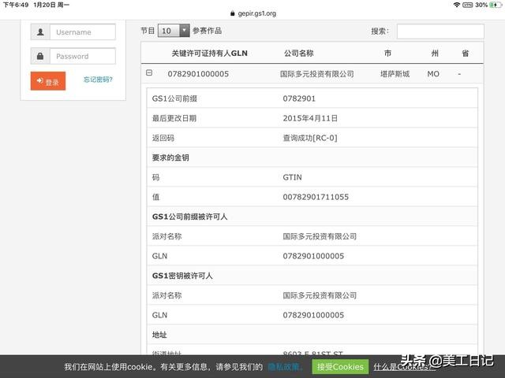Sort by 公司名称 column header

298,54
